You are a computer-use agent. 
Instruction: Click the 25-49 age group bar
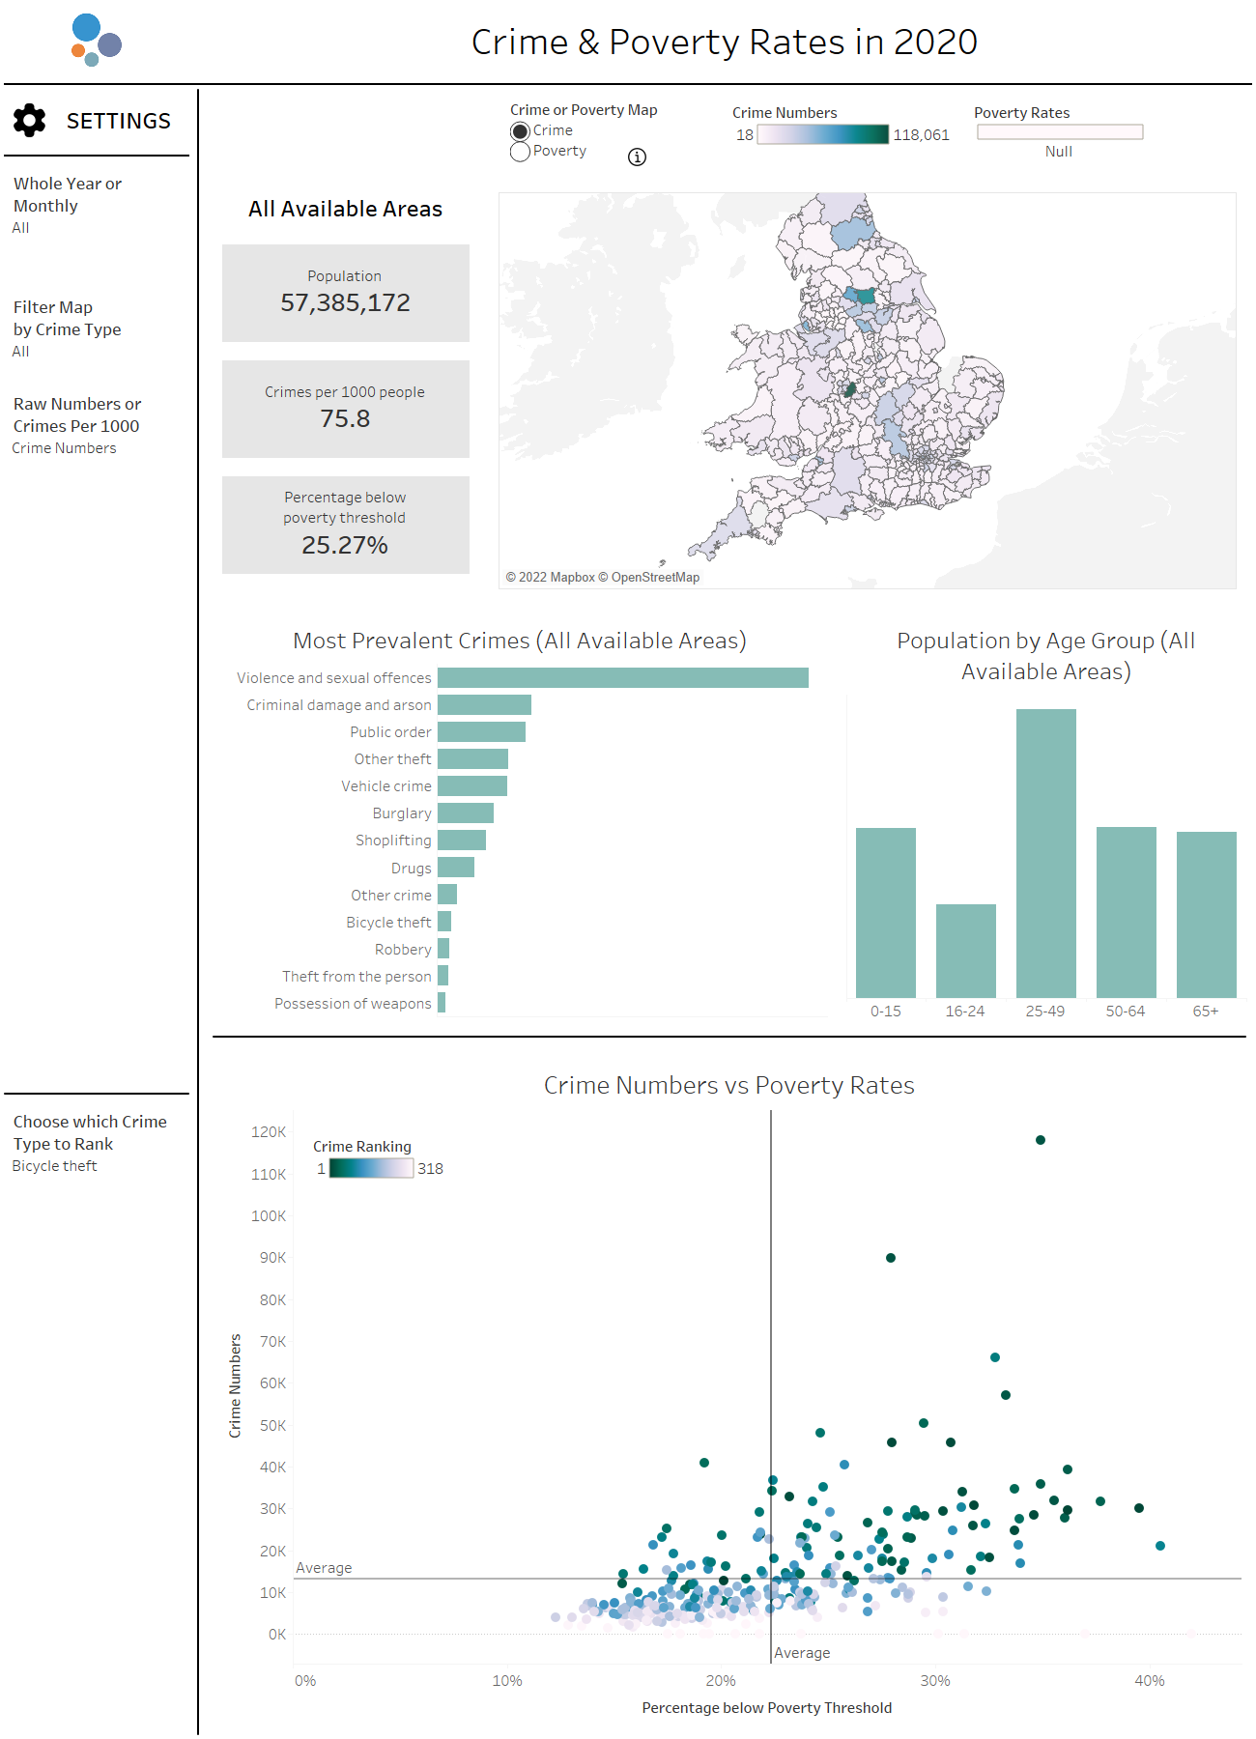(x=1045, y=853)
